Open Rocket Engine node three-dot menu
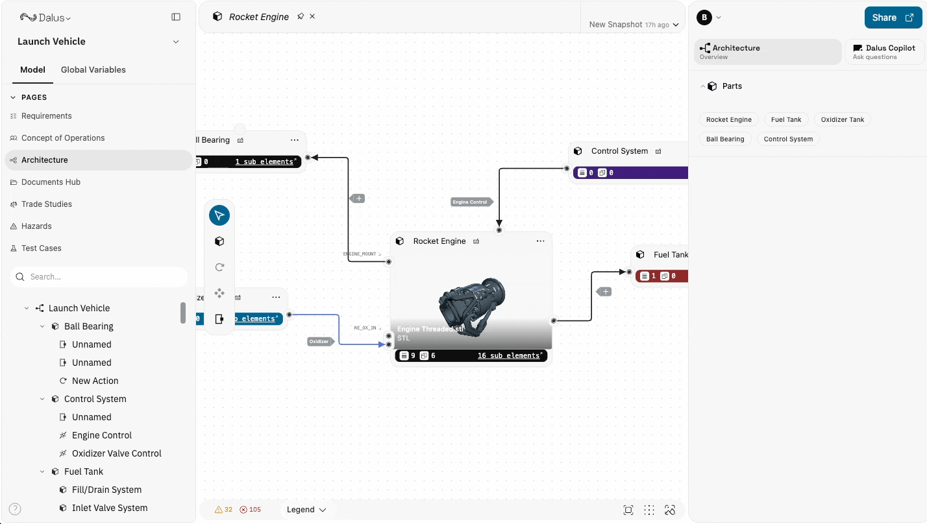The image size is (927, 524). pos(540,241)
